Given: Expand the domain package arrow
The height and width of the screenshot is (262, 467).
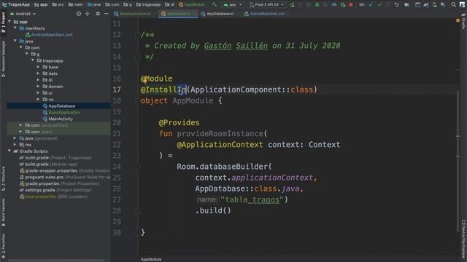Looking at the screenshot, I should click(38, 86).
